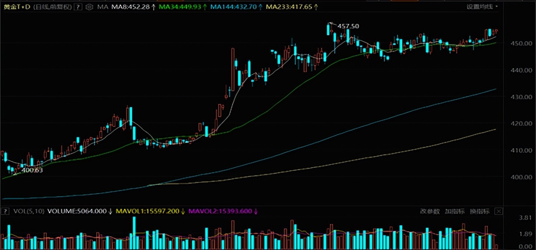Click the 1.89 volume axis label
The width and height of the screenshot is (536, 250).
(525, 234)
